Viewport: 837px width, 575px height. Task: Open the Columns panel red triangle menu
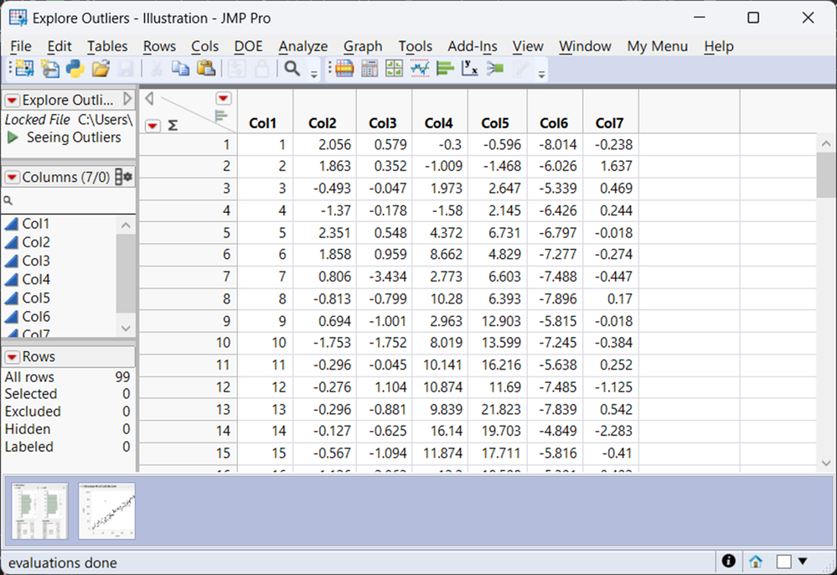12,178
